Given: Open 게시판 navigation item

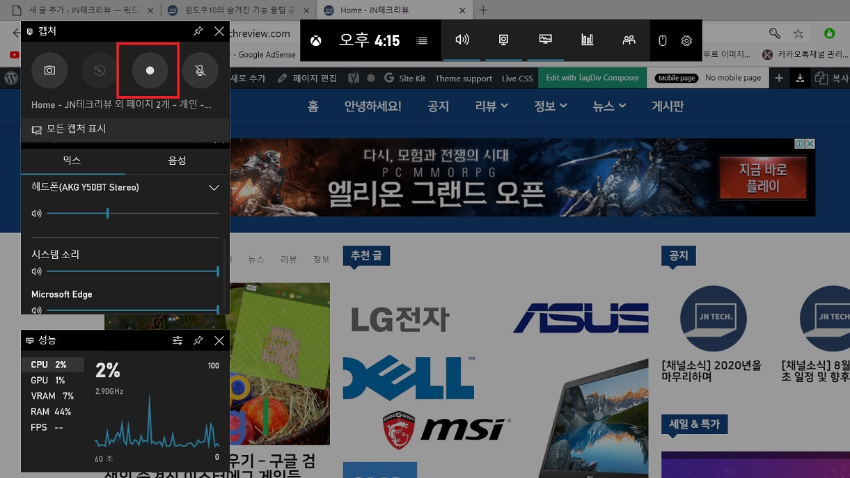Looking at the screenshot, I should pos(668,106).
